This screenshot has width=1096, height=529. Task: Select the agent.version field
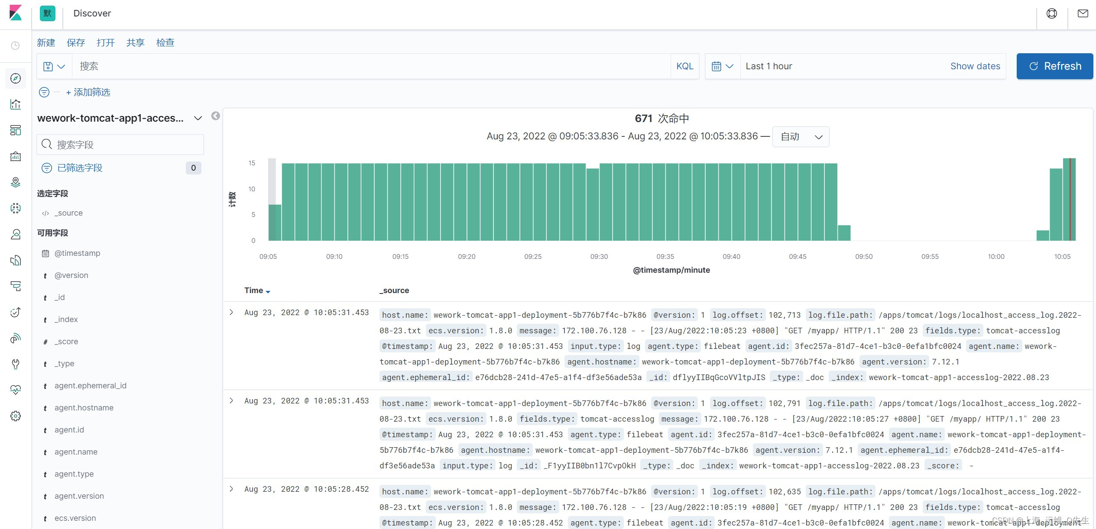pyautogui.click(x=79, y=496)
